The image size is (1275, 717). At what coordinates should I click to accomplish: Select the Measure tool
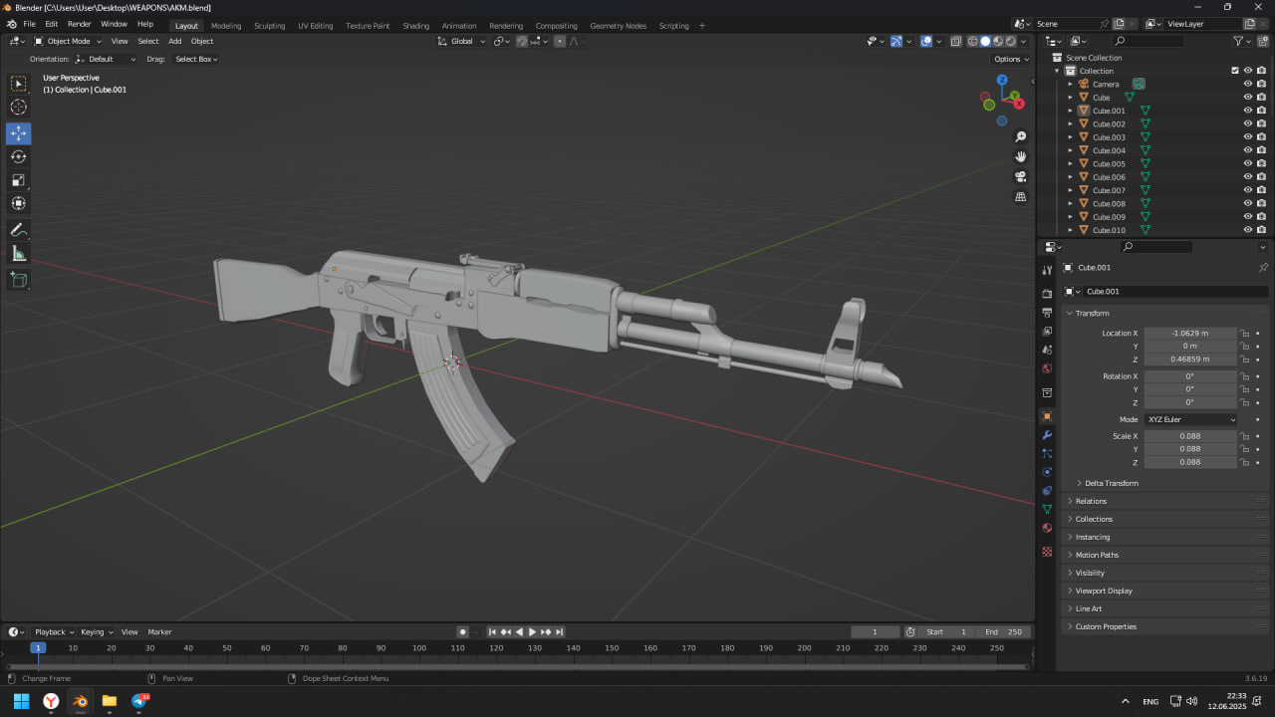(x=18, y=254)
